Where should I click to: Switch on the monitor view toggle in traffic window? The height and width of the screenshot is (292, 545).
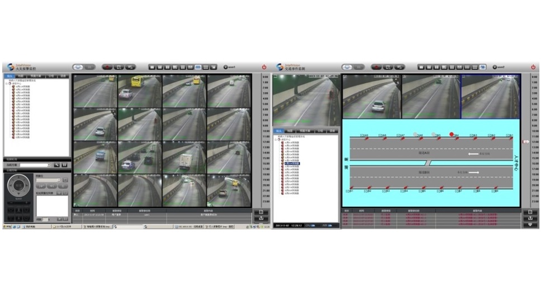[x=347, y=67]
